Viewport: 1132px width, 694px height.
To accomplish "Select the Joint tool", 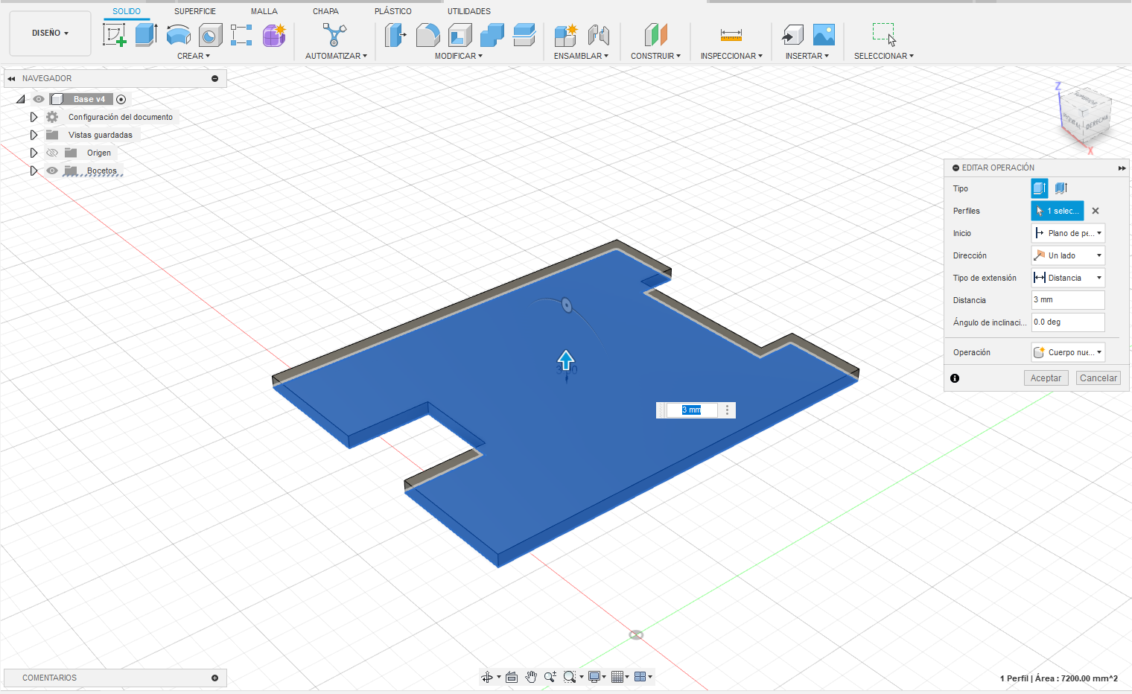I will 598,34.
